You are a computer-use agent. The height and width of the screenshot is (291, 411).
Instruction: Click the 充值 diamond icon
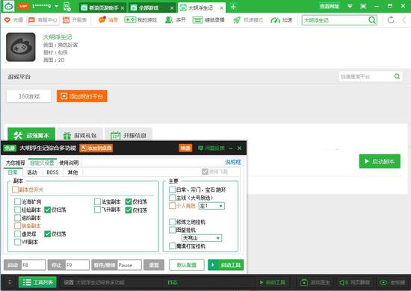pyautogui.click(x=7, y=20)
